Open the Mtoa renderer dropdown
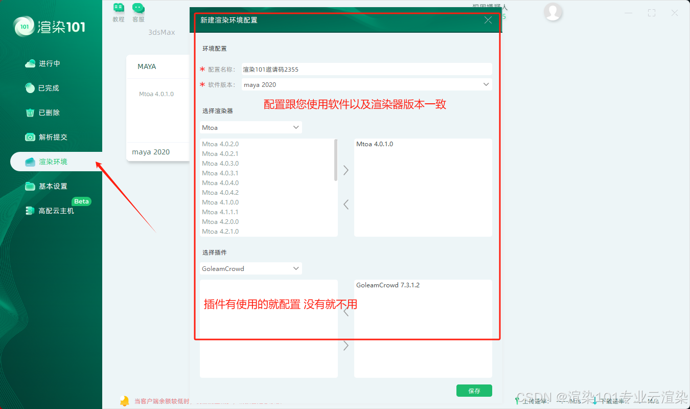 tap(251, 127)
